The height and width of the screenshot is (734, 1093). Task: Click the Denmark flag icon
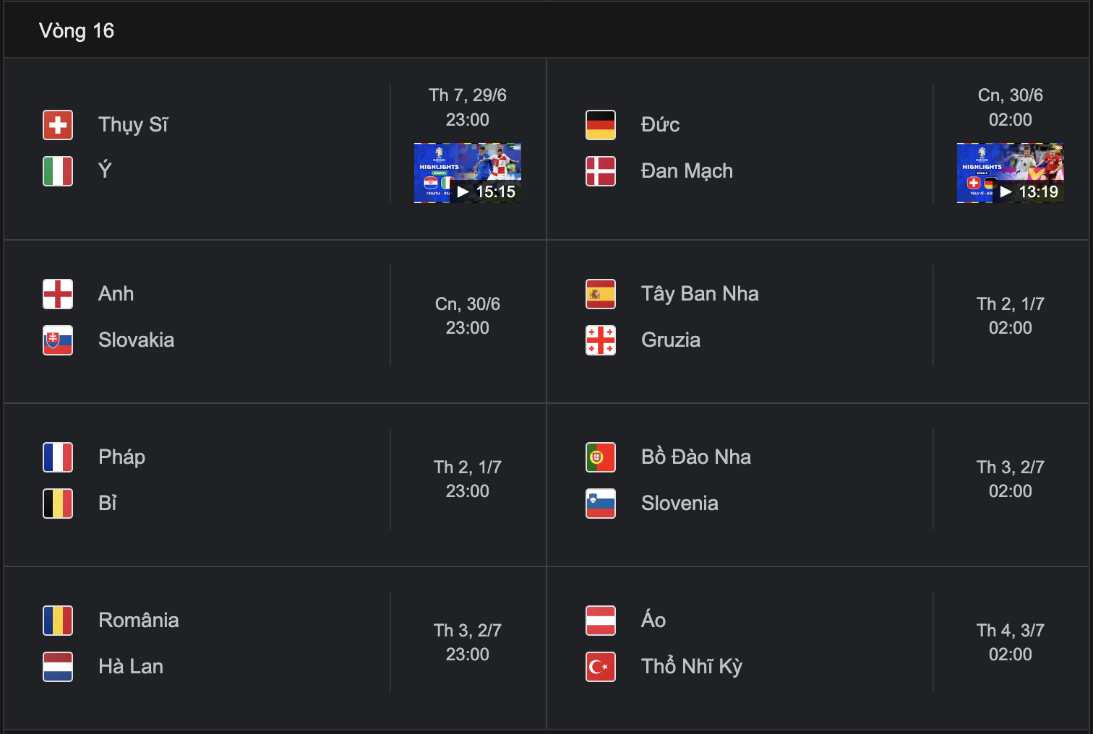(601, 171)
